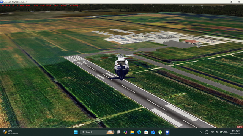Open the weather widget showing 28°C
The width and height of the screenshot is (243, 136).
tap(11, 132)
